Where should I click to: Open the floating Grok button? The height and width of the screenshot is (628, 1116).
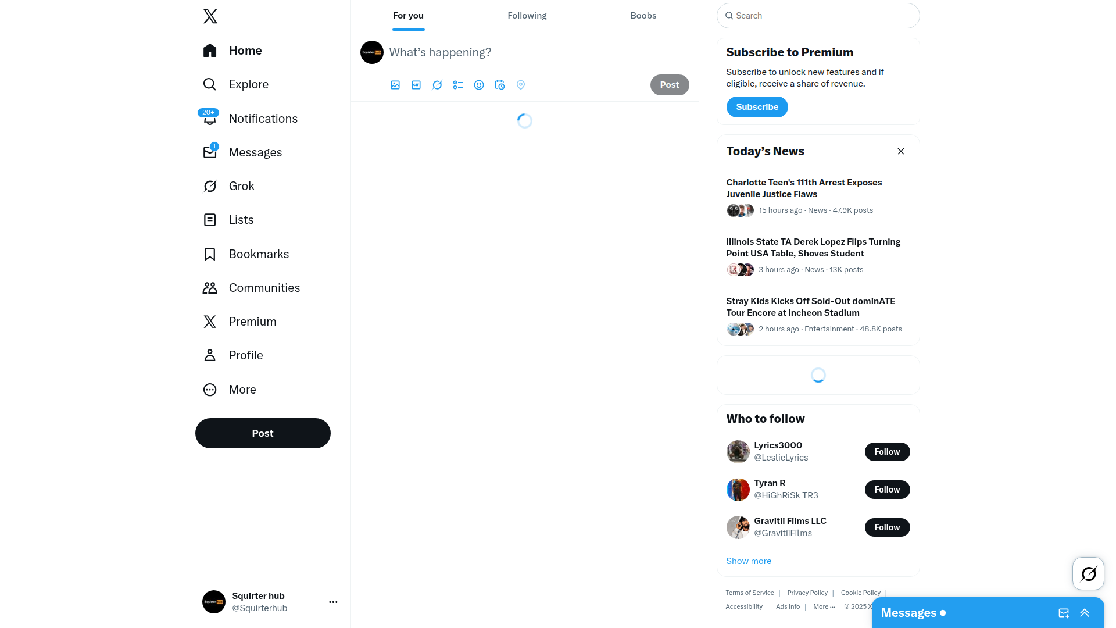tap(1088, 574)
